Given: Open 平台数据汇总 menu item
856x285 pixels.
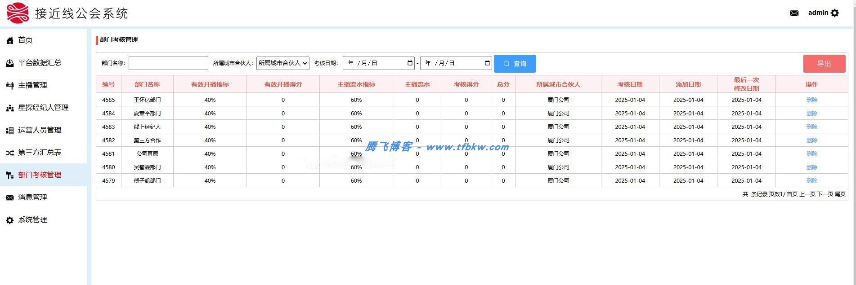Looking at the screenshot, I should pyautogui.click(x=40, y=63).
